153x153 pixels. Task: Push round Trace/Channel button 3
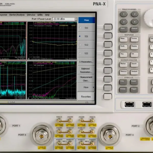pyautogui.click(x=124, y=22)
